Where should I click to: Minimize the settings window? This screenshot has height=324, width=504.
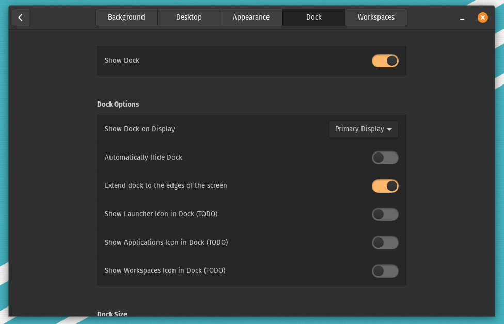coord(462,18)
